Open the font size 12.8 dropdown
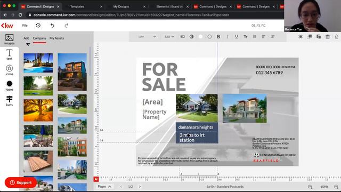 (x=169, y=37)
